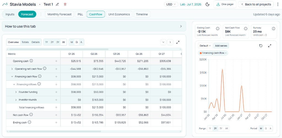Click the Stavia Models logo icon
This screenshot has height=138, width=282.
[x=5, y=4]
